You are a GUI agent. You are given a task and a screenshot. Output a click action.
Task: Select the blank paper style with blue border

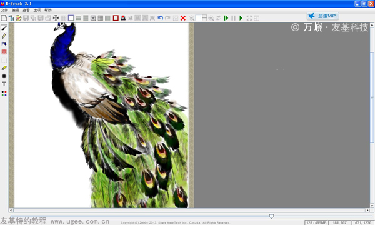(x=71, y=18)
